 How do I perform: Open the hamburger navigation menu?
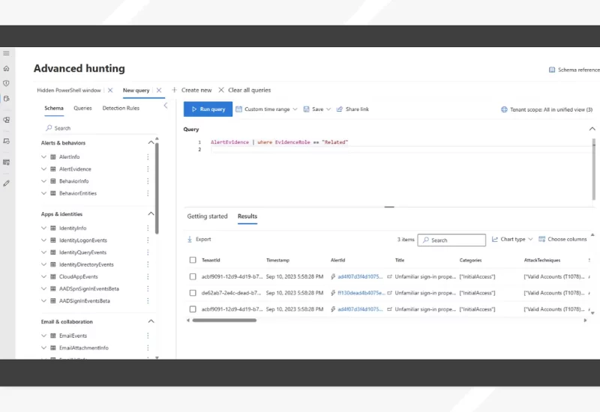point(6,53)
